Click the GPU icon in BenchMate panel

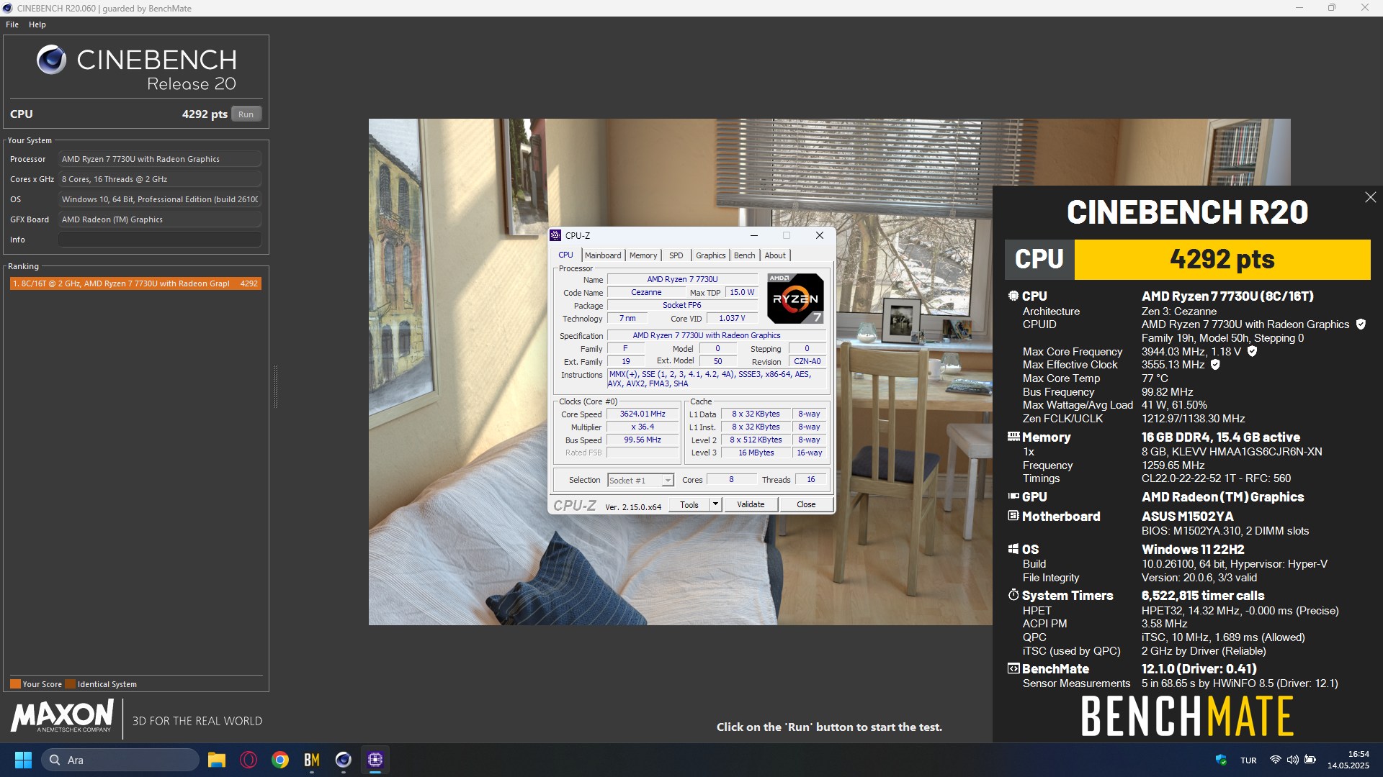(1013, 496)
